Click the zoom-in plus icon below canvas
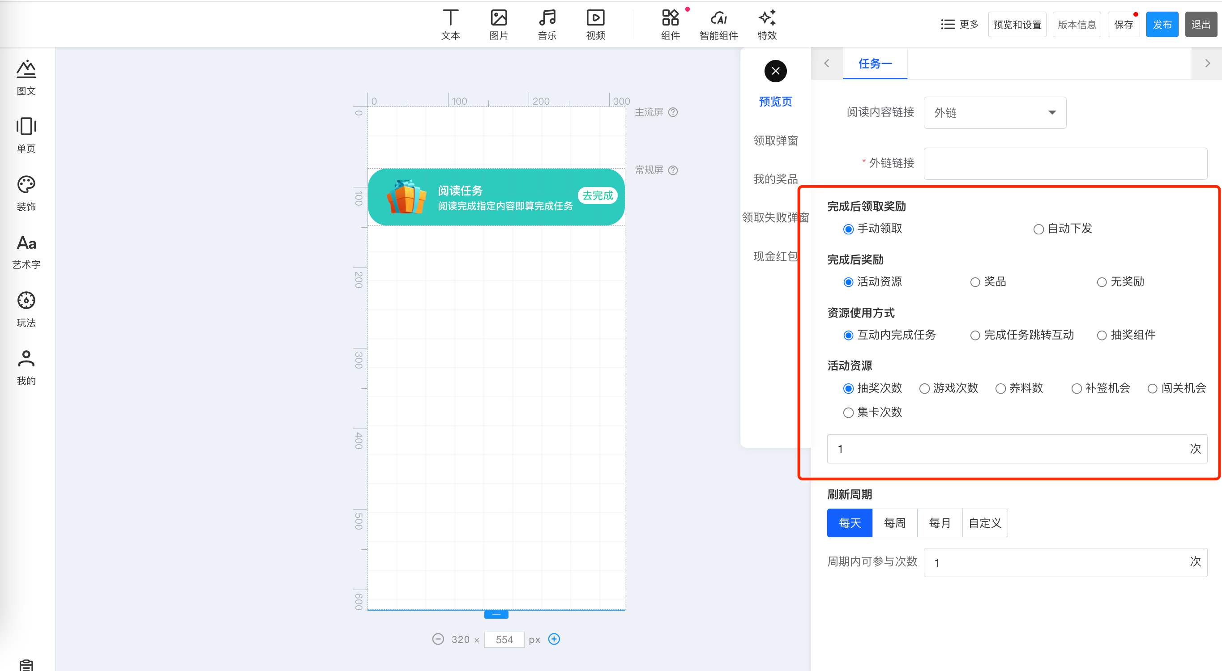This screenshot has width=1222, height=671. 554,639
